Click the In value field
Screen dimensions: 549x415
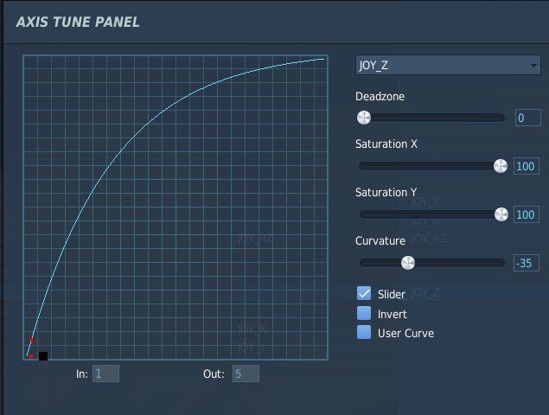[105, 373]
